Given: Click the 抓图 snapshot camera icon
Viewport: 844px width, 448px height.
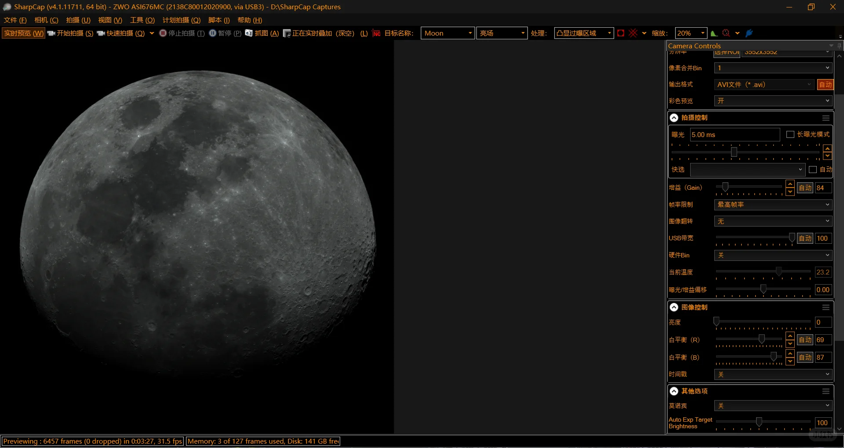Looking at the screenshot, I should coord(249,33).
